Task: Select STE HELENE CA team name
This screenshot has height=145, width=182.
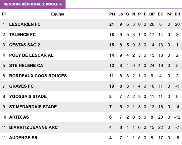Action: [x=26, y=66]
